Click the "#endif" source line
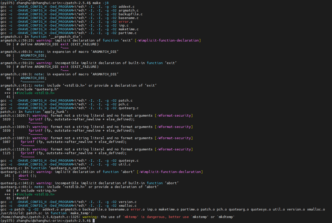 point(23,198)
